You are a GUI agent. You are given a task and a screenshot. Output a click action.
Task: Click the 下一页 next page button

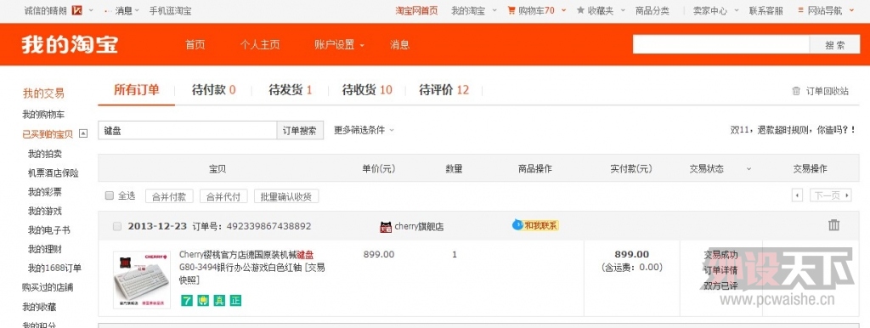(831, 195)
